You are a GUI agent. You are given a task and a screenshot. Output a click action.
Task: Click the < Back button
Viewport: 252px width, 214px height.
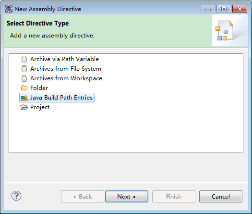coord(83,197)
